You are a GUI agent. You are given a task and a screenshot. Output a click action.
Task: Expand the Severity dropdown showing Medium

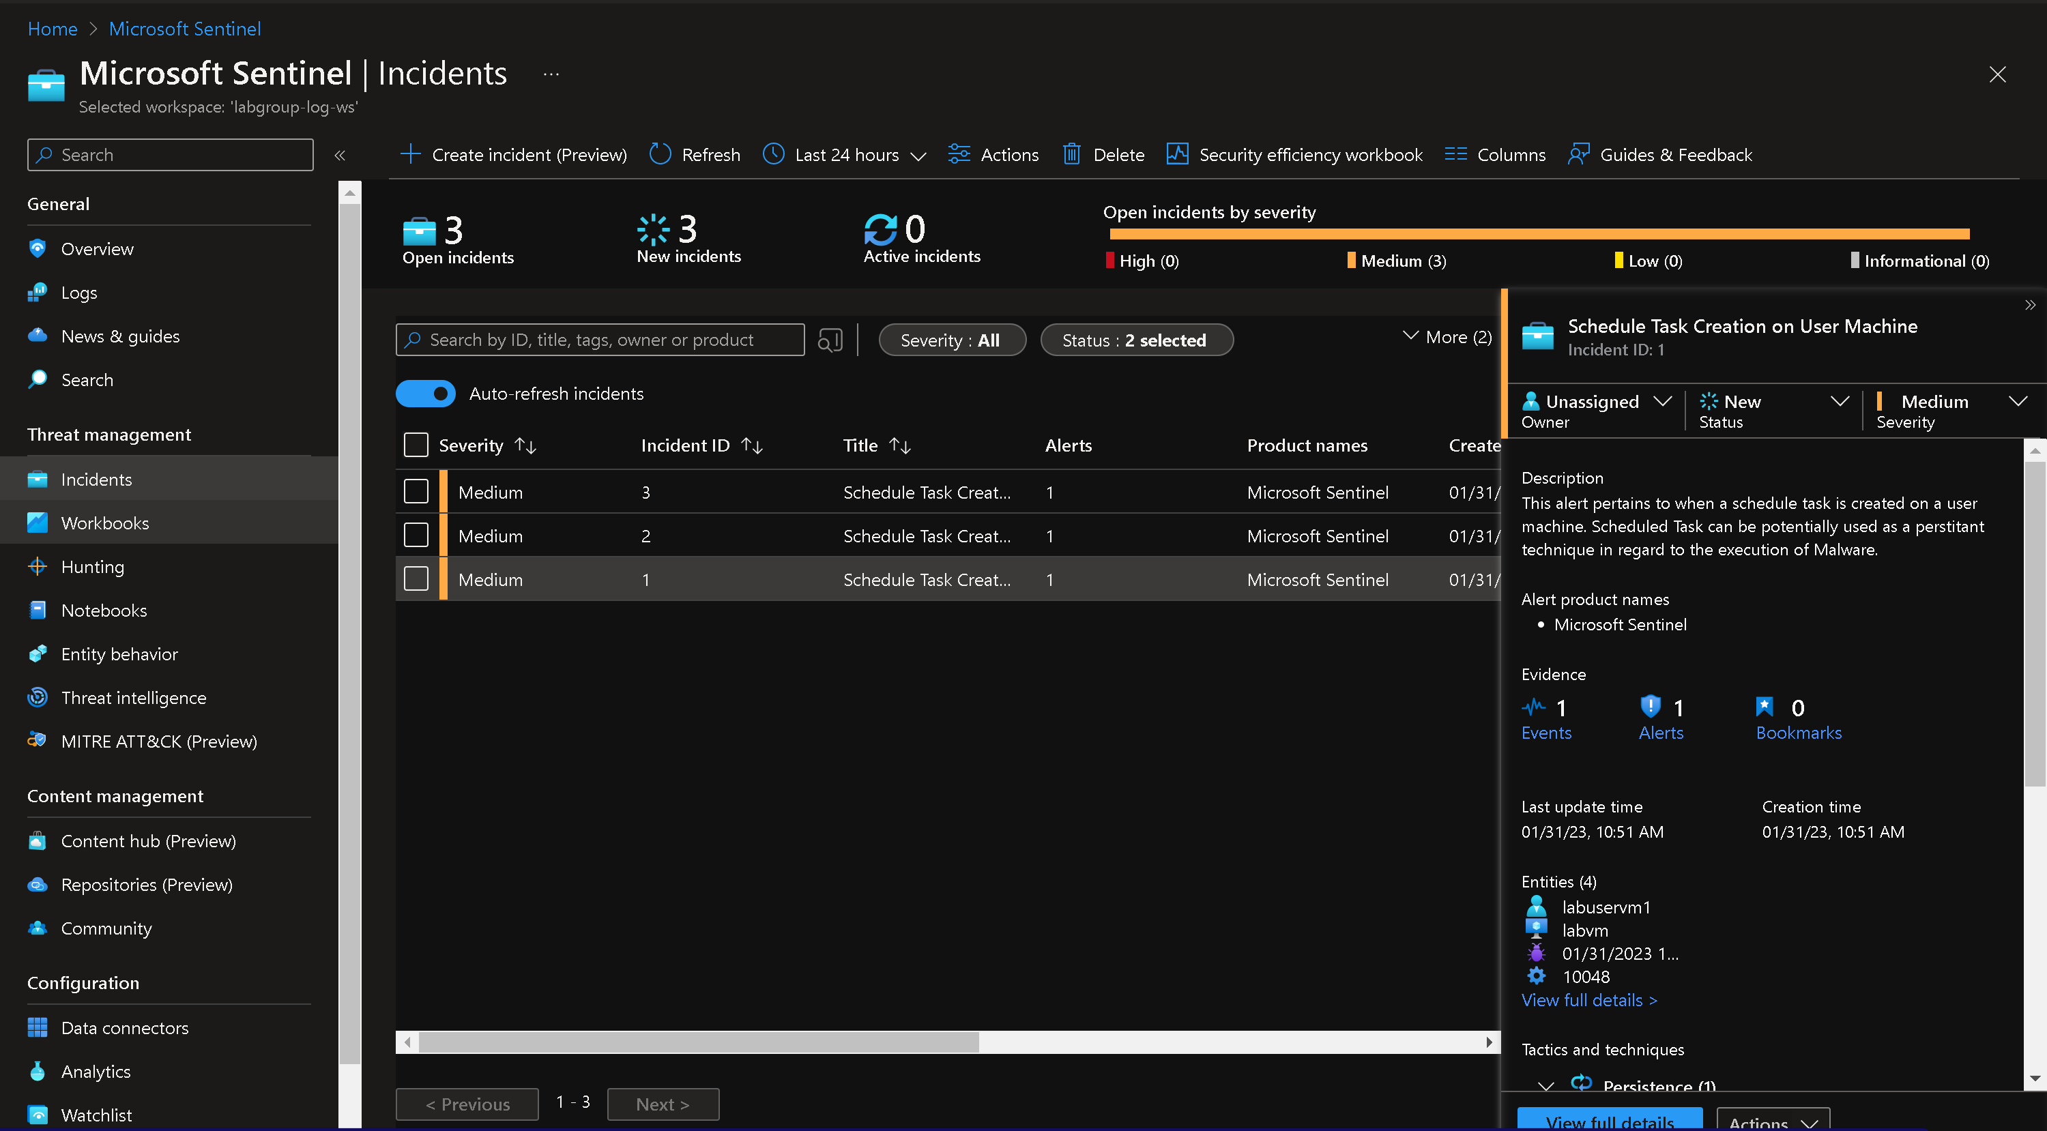tap(2018, 401)
